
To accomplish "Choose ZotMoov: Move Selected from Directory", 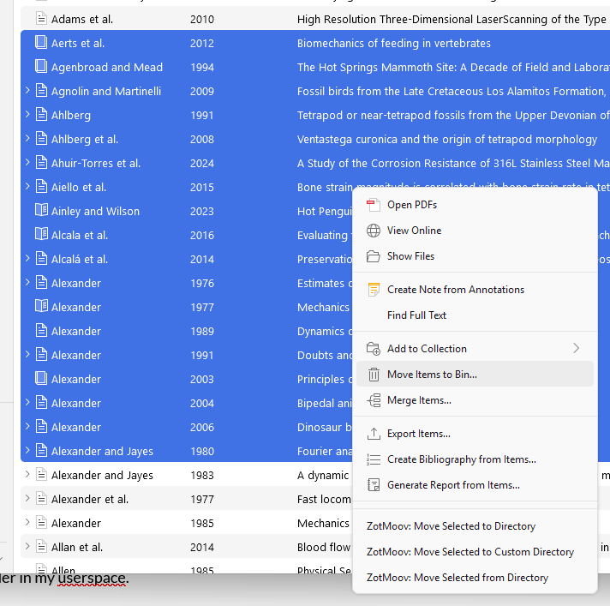I will point(457,578).
